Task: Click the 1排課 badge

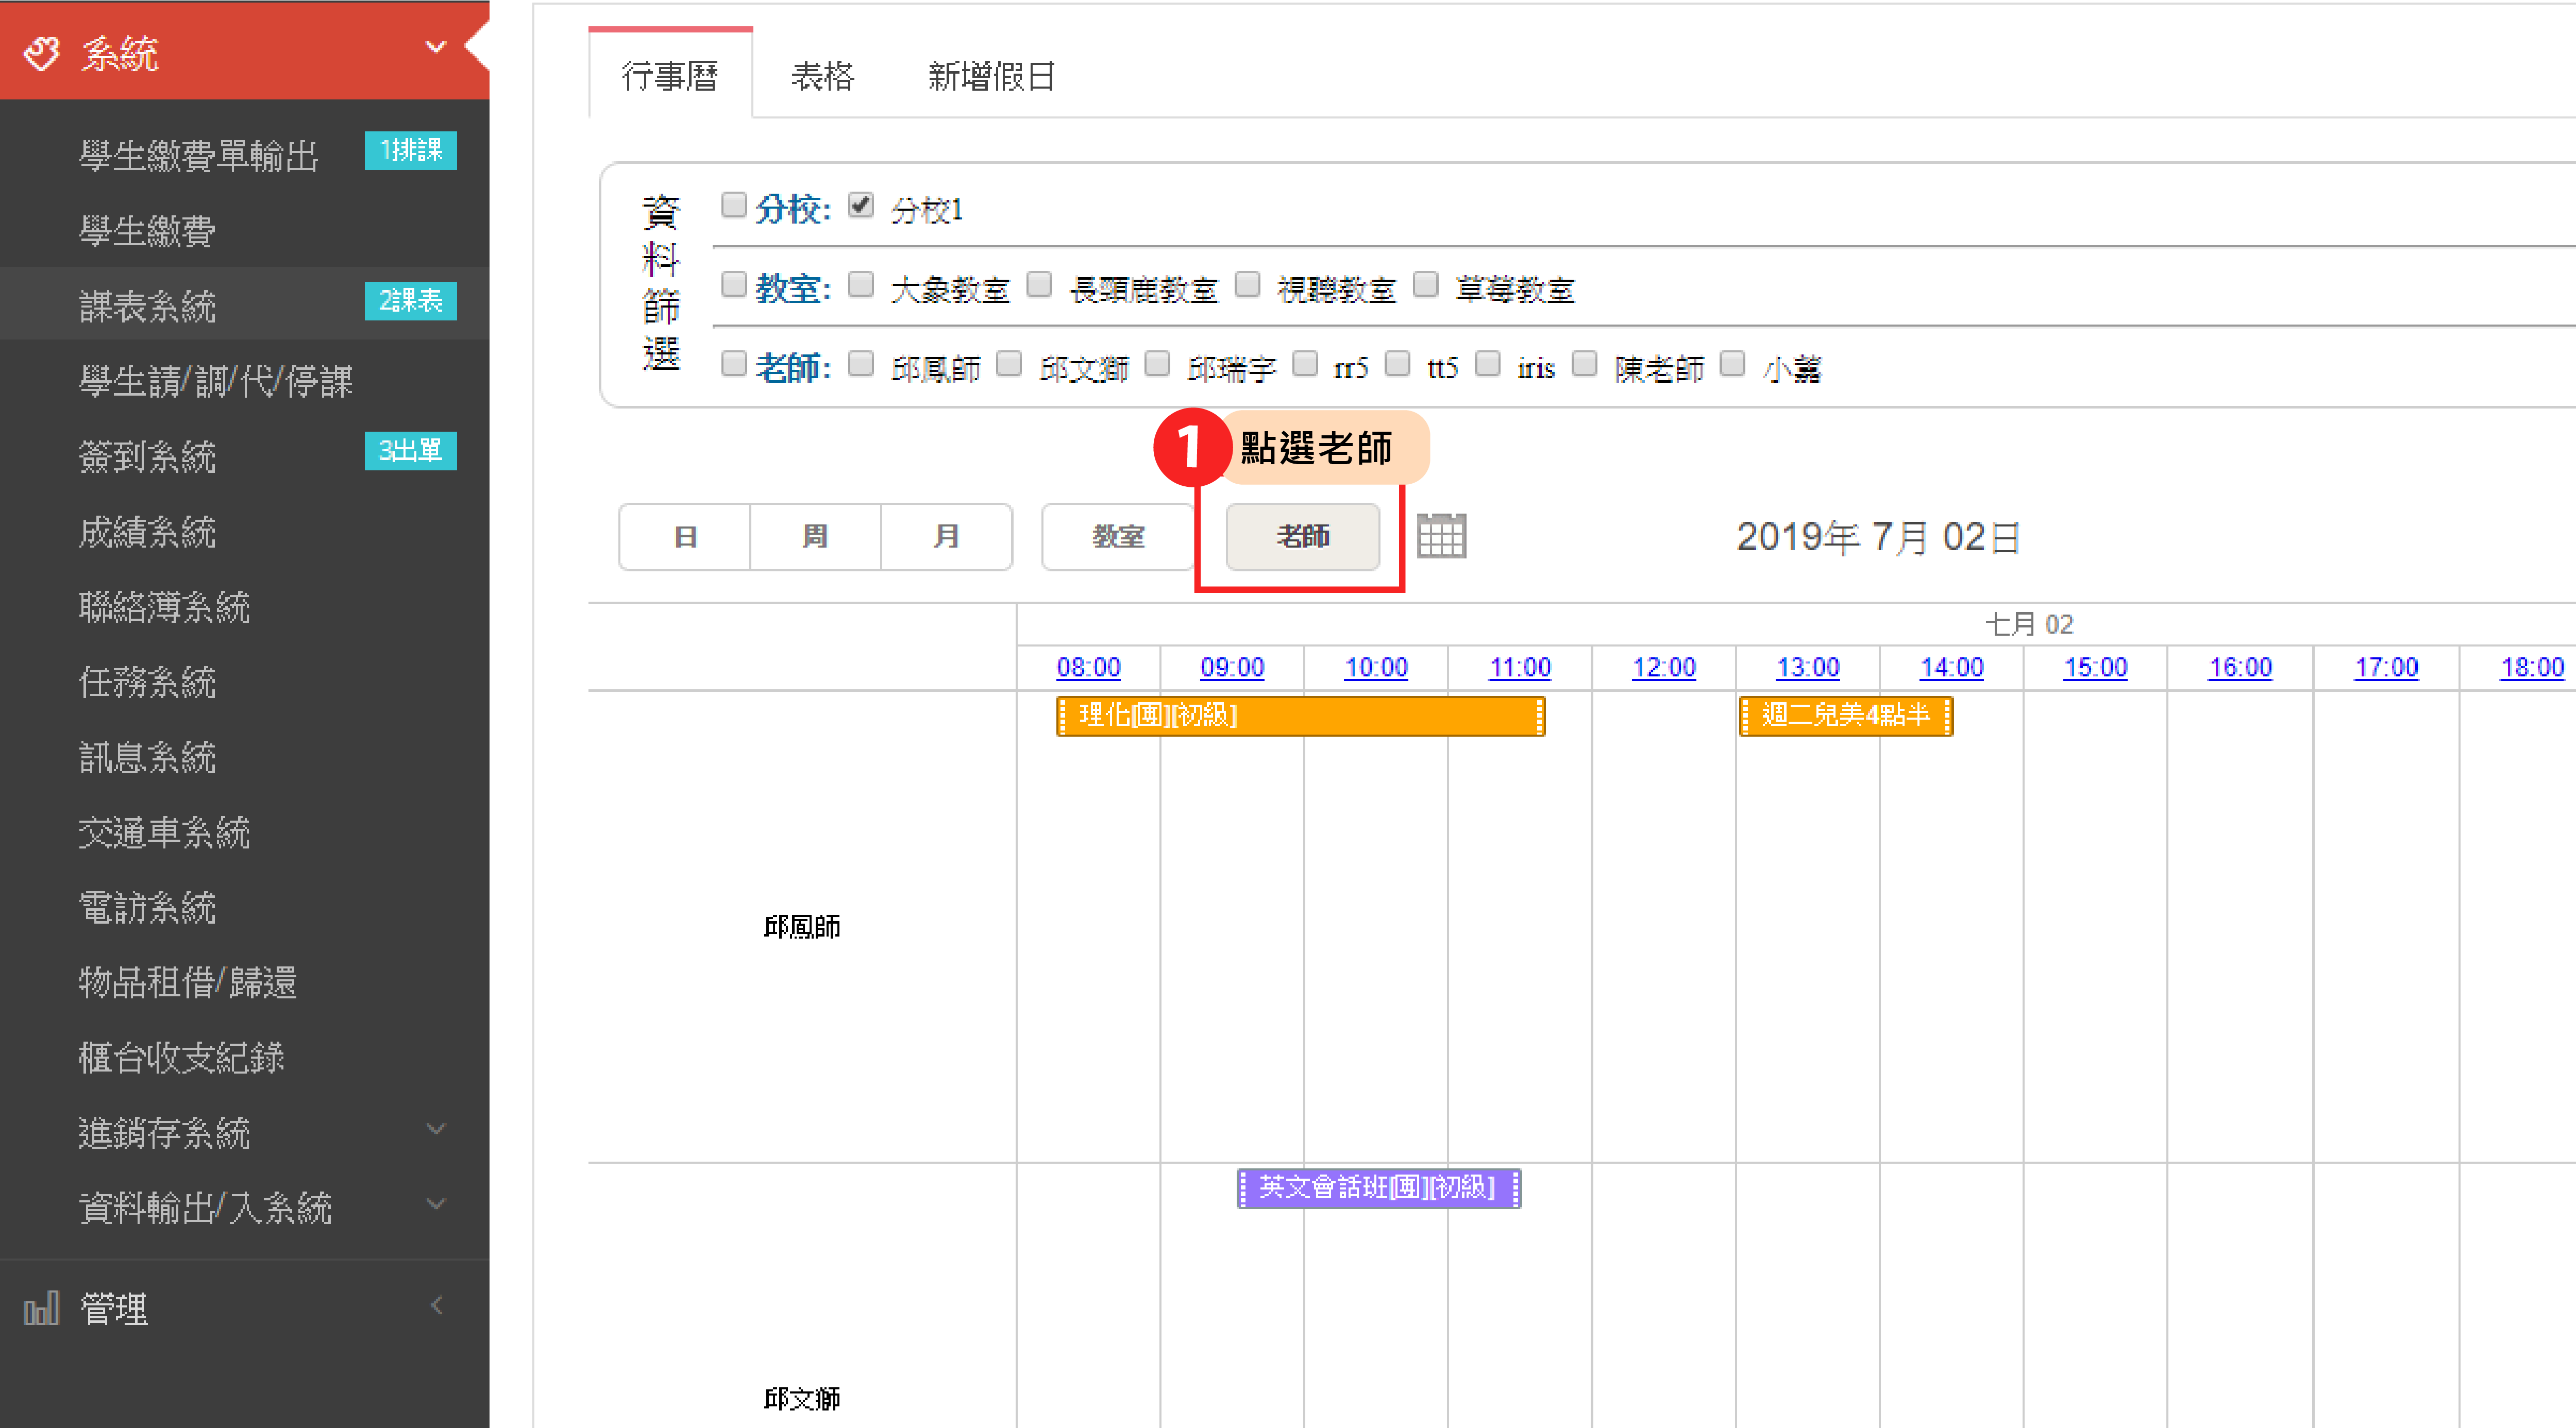Action: point(410,151)
